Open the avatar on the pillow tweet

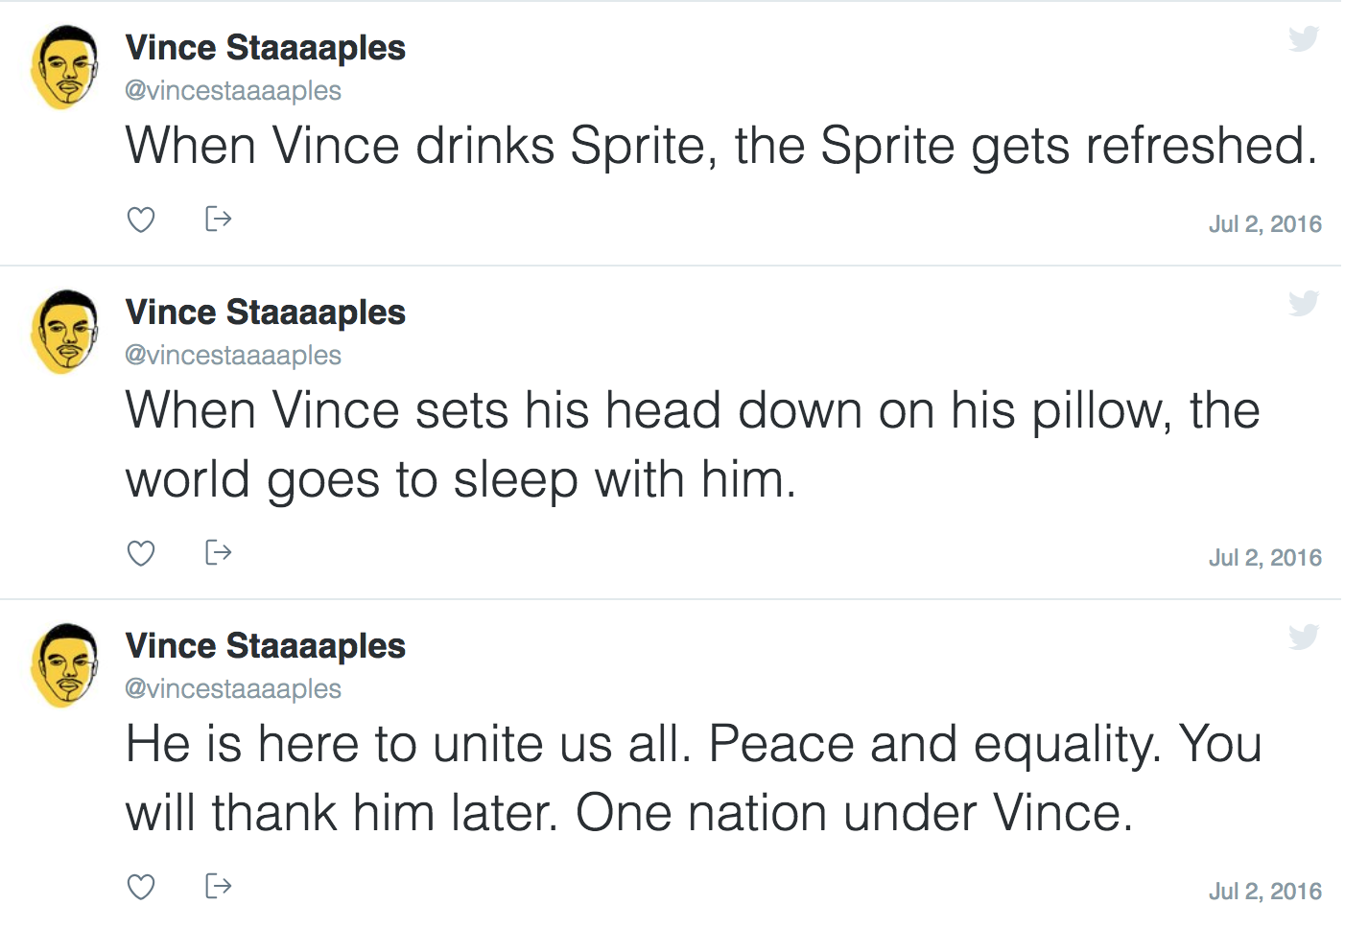tap(65, 332)
